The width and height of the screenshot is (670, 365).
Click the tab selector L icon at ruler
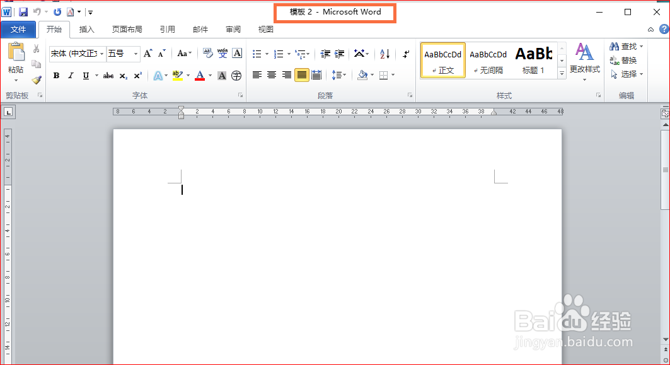pos(8,112)
